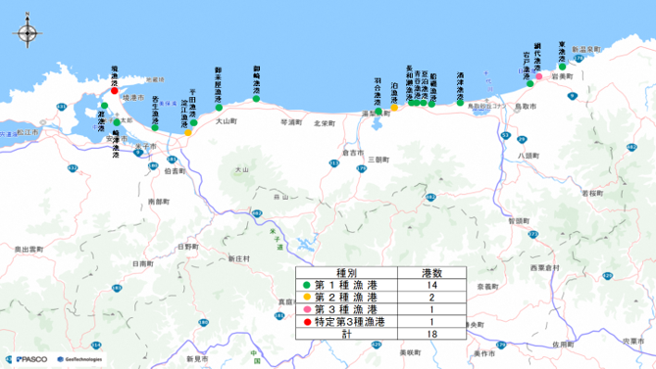
Task: Click green 第1種漁港 legend dot
Action: (307, 285)
